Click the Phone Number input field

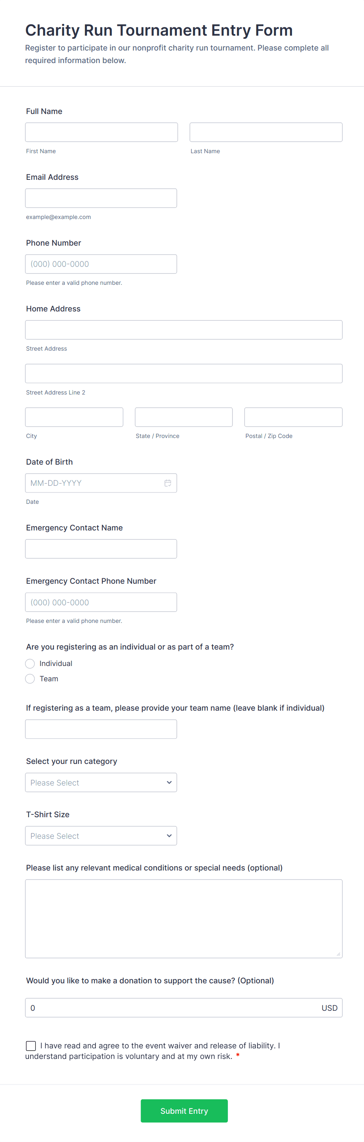pos(101,263)
